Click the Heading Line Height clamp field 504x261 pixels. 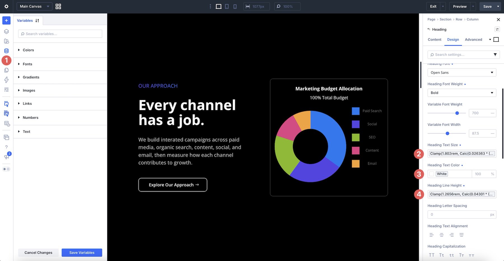[x=462, y=194]
